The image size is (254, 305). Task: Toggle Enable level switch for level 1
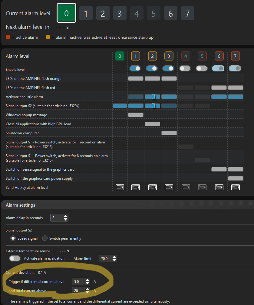point(135,68)
